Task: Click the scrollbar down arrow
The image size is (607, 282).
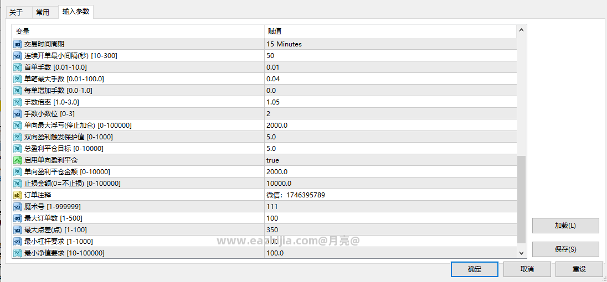Action: [x=521, y=253]
